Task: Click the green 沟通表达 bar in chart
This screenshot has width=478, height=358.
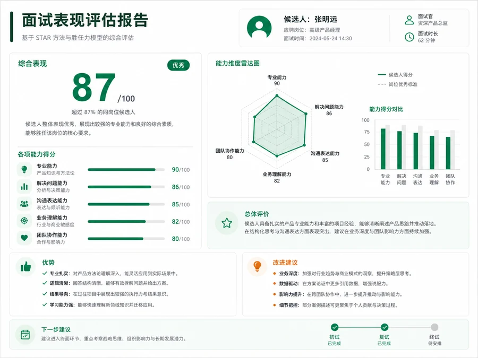Action: click(415, 151)
